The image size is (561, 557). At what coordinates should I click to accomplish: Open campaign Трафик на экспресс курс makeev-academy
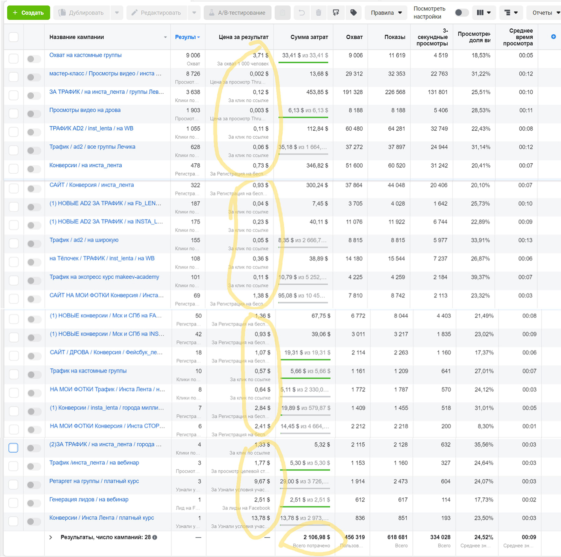pyautogui.click(x=104, y=277)
